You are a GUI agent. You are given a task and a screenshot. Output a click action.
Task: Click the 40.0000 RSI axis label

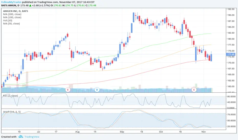click(231, 102)
